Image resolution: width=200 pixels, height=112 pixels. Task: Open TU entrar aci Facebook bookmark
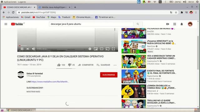pos(105,17)
